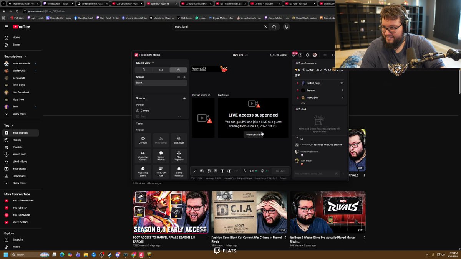Expand the Text source chevron

179,117
